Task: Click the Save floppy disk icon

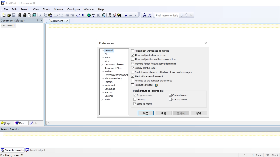Action: click(14, 15)
